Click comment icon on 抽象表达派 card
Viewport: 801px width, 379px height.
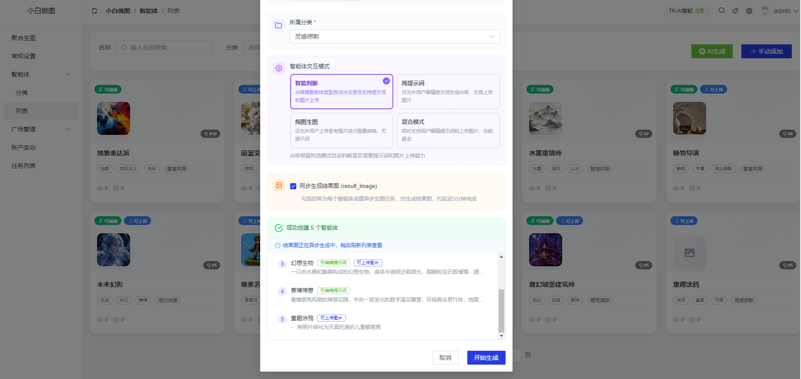[116, 188]
